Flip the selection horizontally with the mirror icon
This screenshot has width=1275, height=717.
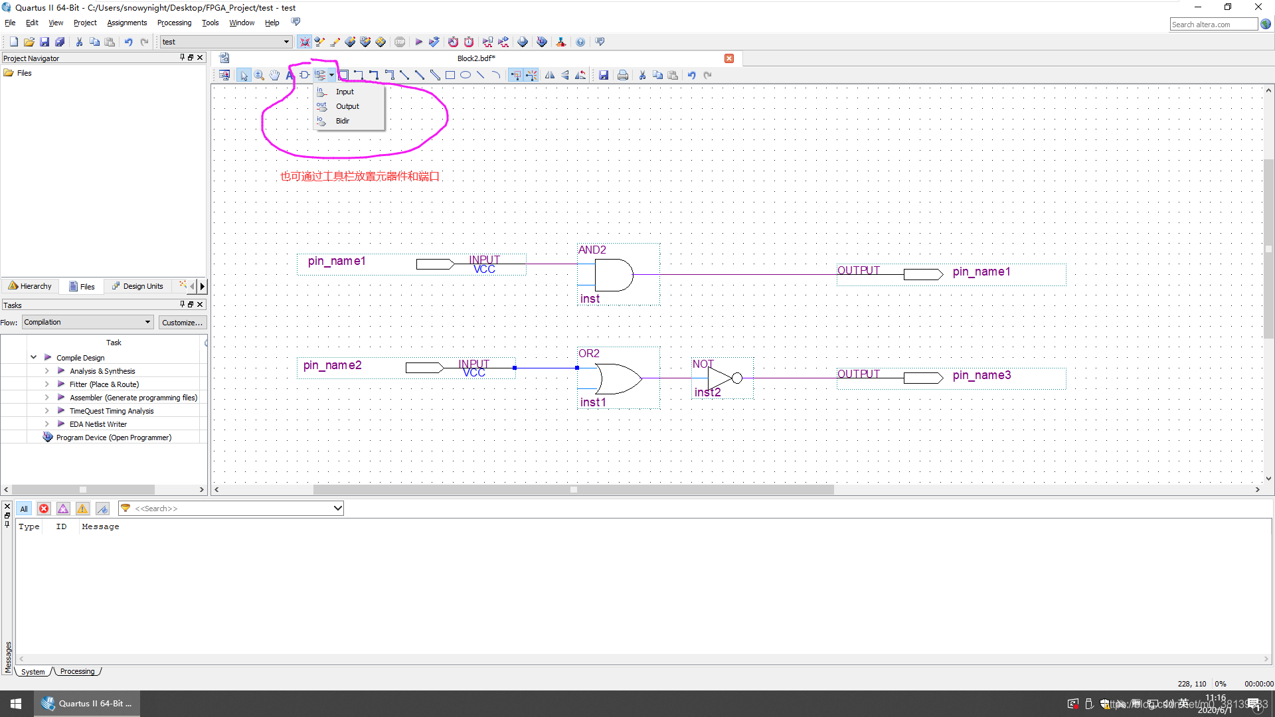coord(550,75)
